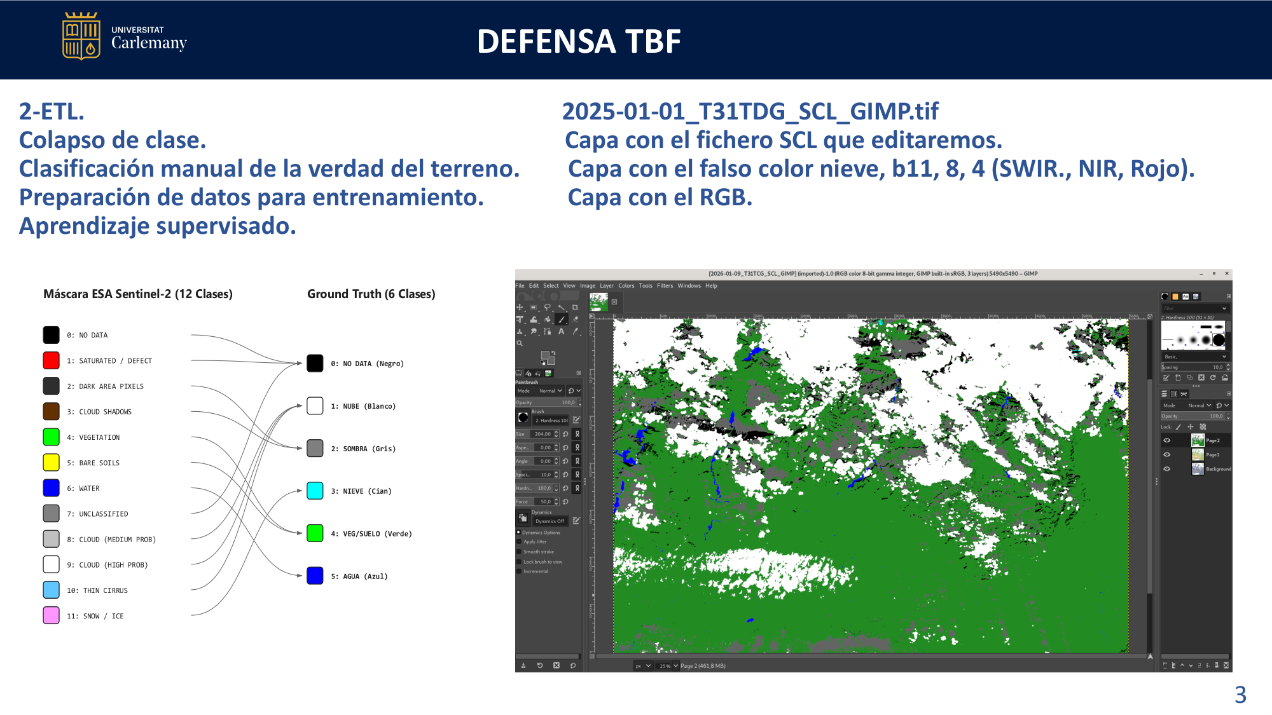Open the Filters menu
The image size is (1272, 715).
click(x=665, y=286)
